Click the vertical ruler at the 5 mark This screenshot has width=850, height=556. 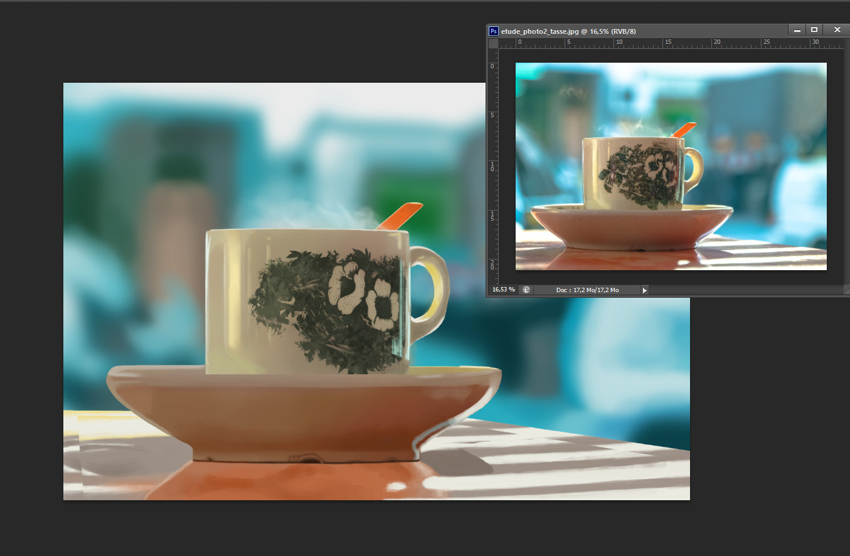click(x=493, y=116)
